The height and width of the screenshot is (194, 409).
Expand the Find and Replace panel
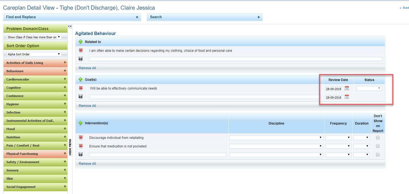(137, 17)
